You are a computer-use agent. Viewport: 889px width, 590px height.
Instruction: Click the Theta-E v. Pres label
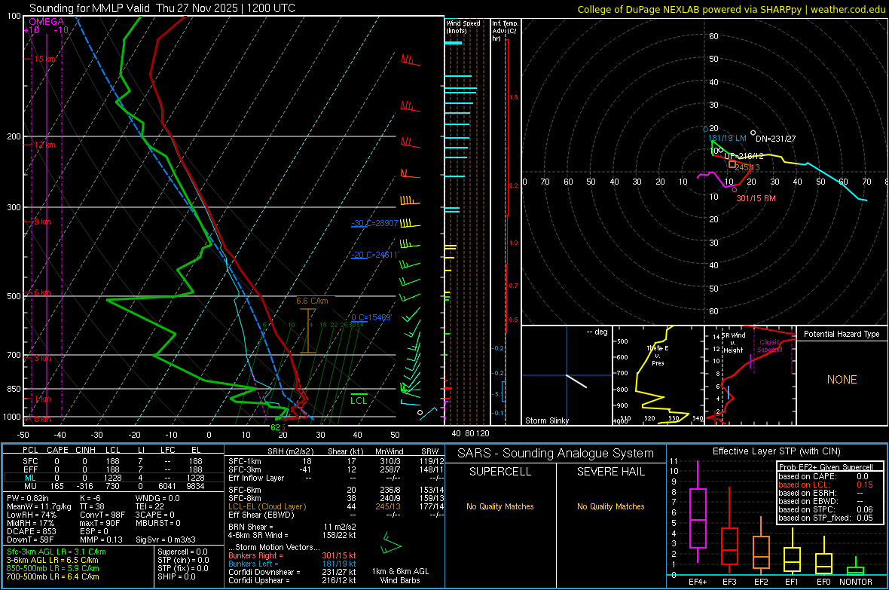click(x=658, y=355)
